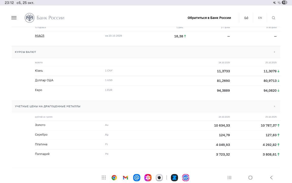Open 'Учетные цены на драгоценные металлы' header
The width and height of the screenshot is (292, 183).
click(x=48, y=106)
